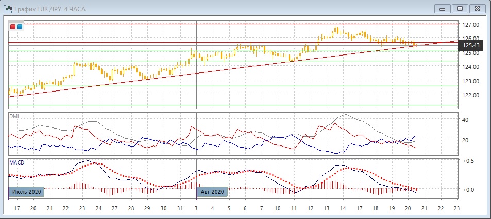
Task: Close the EUR/JPY chart window
Action: point(478,8)
